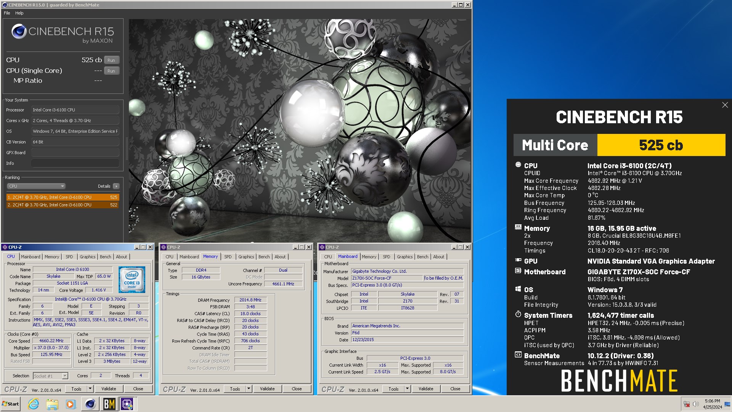Open Cinebench Help menu
The width and height of the screenshot is (732, 412).
[x=19, y=13]
